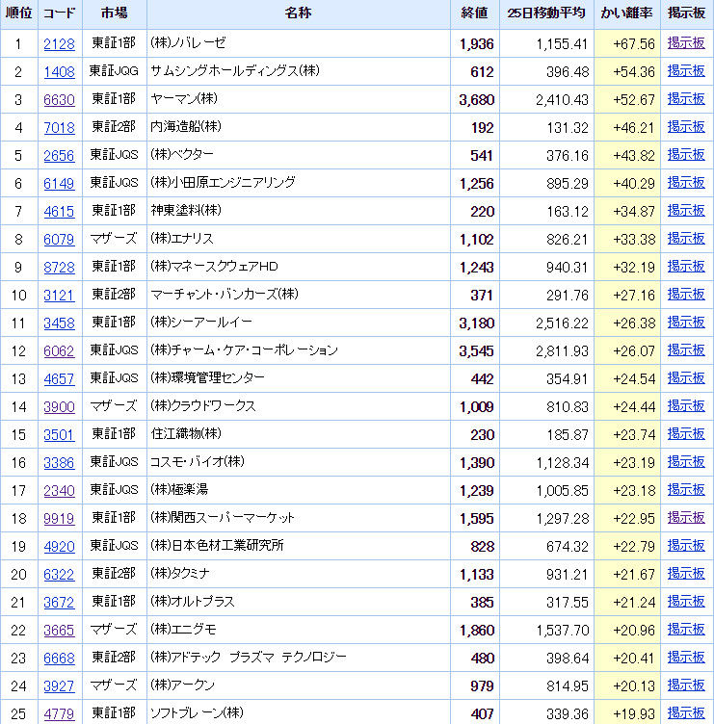714x724 pixels.
Task: Open stock code 6079 link
Action: [59, 240]
